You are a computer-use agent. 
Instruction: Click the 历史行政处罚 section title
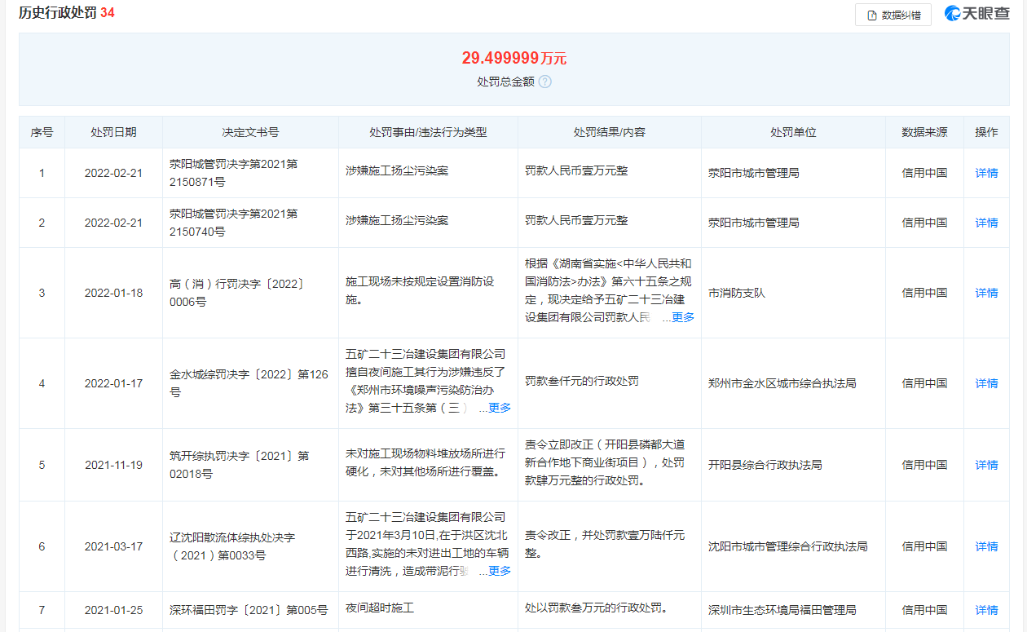click(57, 13)
